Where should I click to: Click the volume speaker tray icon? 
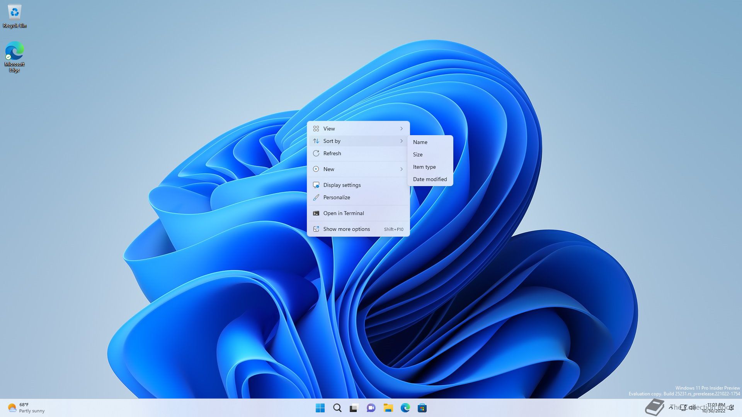pos(692,408)
